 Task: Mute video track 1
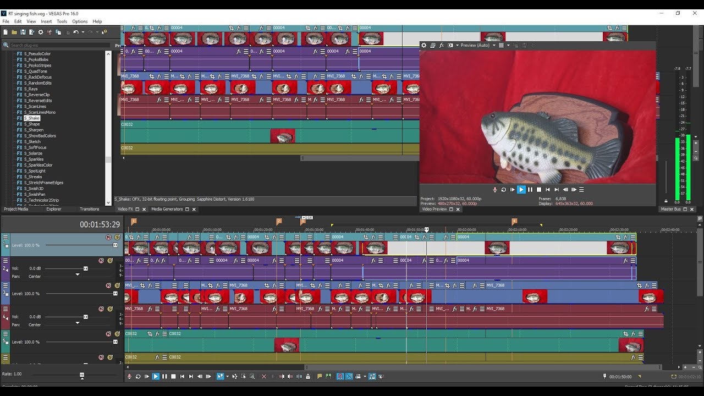pyautogui.click(x=108, y=238)
